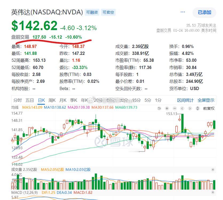Screen dimensions: 223x200
Task: Click the volume MA5:2.05亿股 label
Action: point(52,170)
